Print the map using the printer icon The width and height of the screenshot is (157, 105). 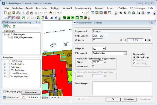pos(18,13)
